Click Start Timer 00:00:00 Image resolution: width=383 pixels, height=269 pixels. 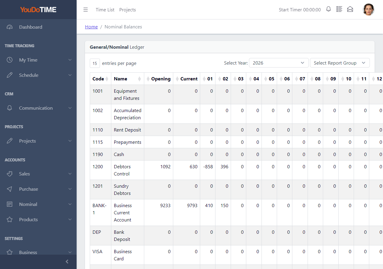coord(300,10)
